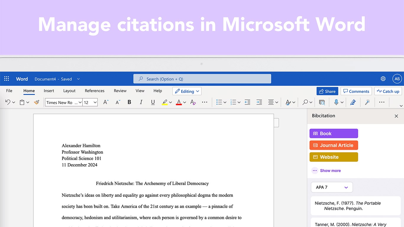Expand the paste options dropdown arrow
This screenshot has height=227, width=404.
(28, 103)
